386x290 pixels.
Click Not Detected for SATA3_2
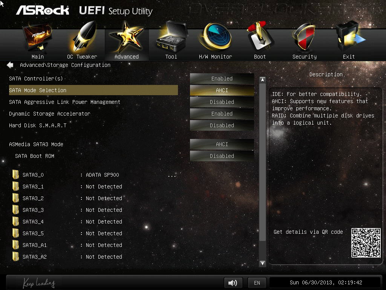(104, 198)
